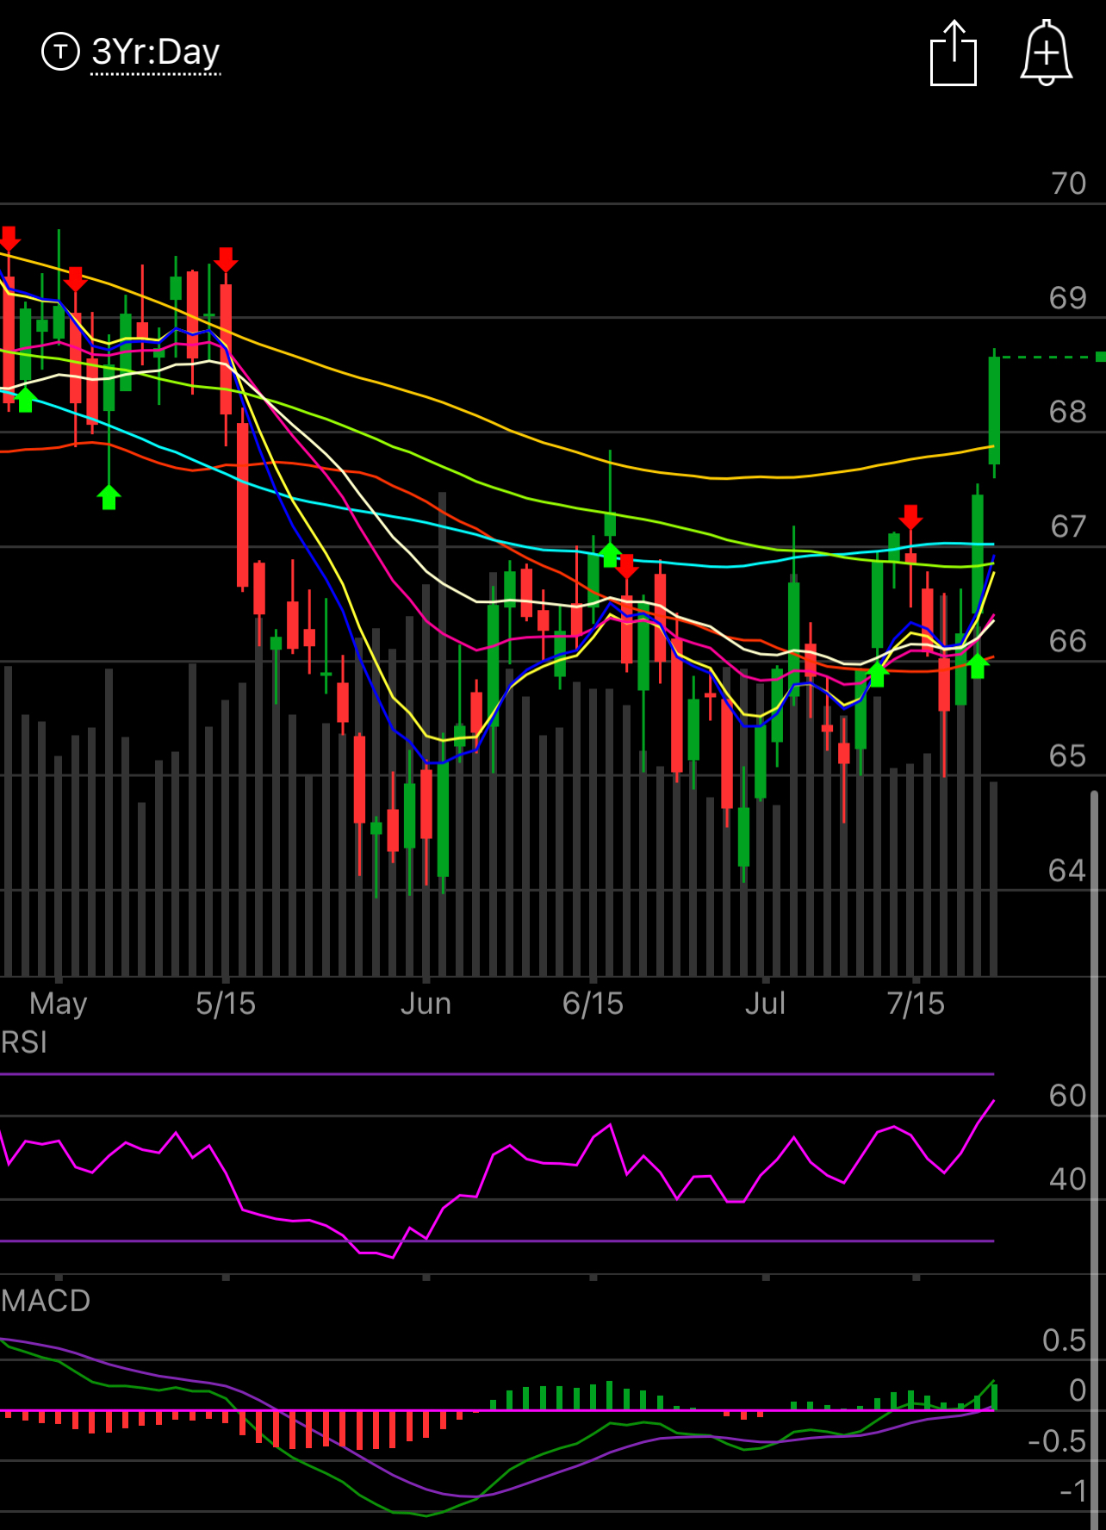
Task: Tap the green last-price marker on axis
Action: click(1100, 357)
